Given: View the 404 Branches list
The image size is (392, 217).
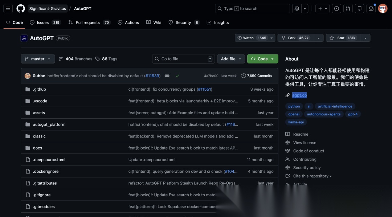Looking at the screenshot, I should [x=75, y=59].
